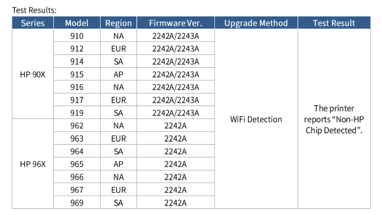
Task: Click the Firmware Ver. column header
Action: point(176,23)
